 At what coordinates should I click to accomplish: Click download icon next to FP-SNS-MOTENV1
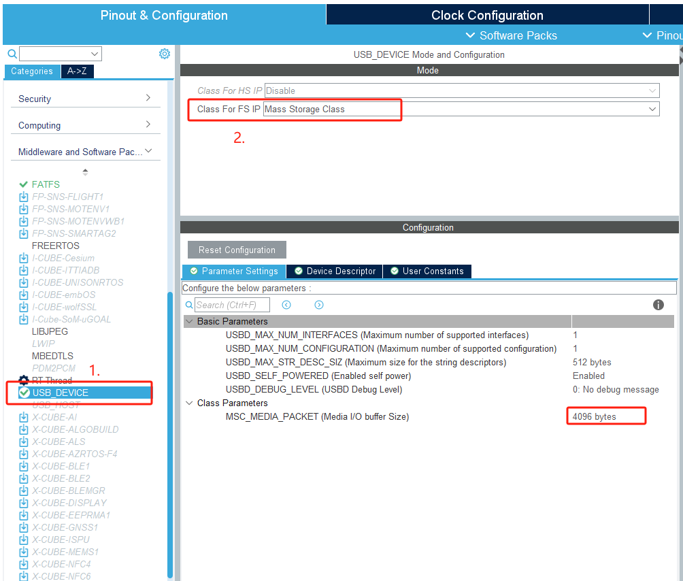coord(24,209)
